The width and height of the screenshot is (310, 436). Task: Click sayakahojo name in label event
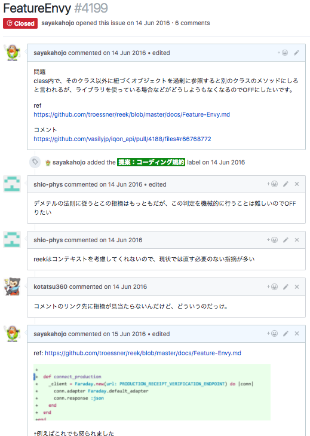click(69, 163)
